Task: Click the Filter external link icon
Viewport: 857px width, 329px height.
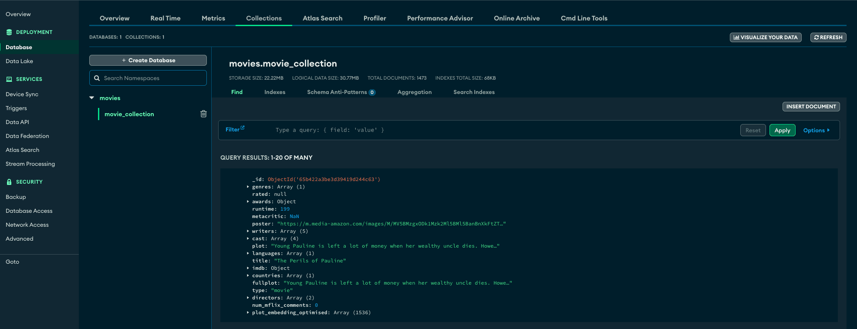Action: 243,128
